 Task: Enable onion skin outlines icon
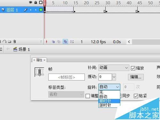click(59, 42)
